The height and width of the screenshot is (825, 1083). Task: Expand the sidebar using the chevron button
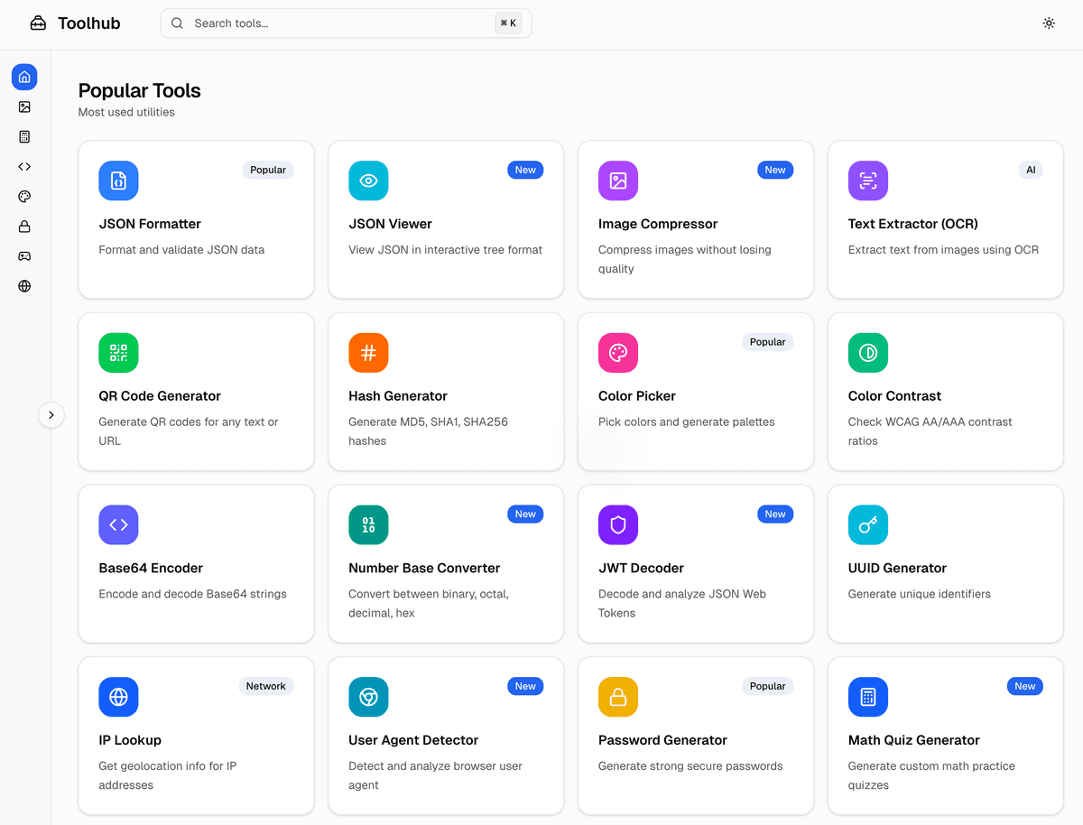tap(51, 414)
